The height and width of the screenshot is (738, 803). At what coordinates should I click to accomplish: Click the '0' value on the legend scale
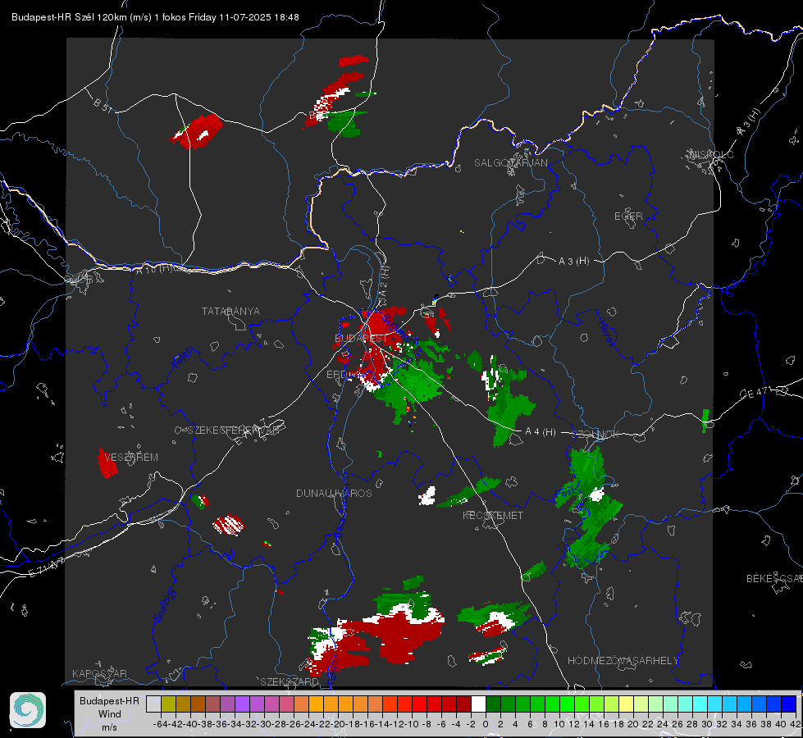(x=486, y=724)
